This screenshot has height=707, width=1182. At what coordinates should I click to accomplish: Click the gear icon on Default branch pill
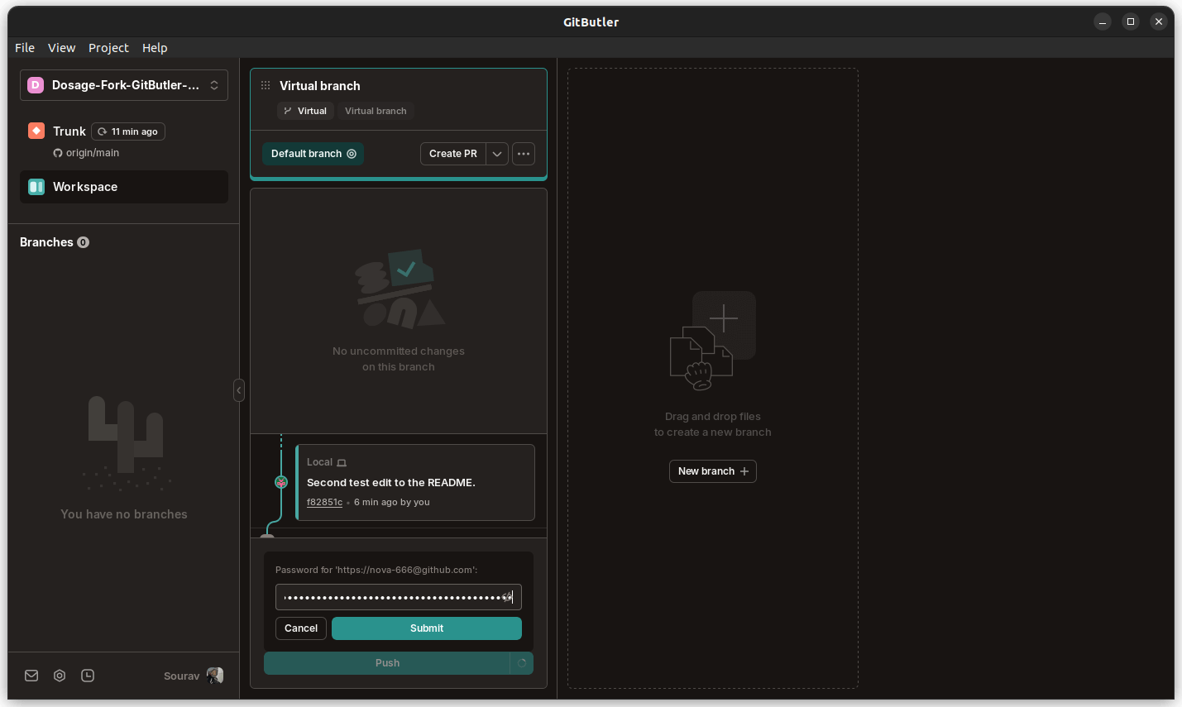coord(352,153)
